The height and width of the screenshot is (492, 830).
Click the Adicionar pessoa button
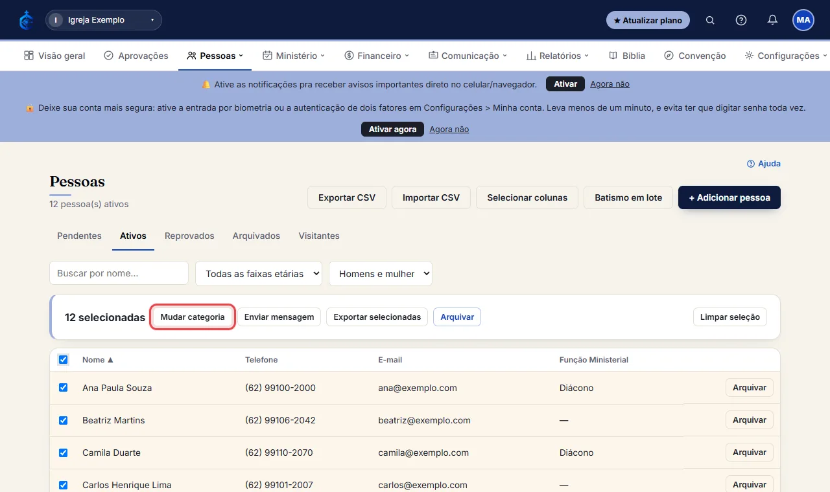click(729, 197)
